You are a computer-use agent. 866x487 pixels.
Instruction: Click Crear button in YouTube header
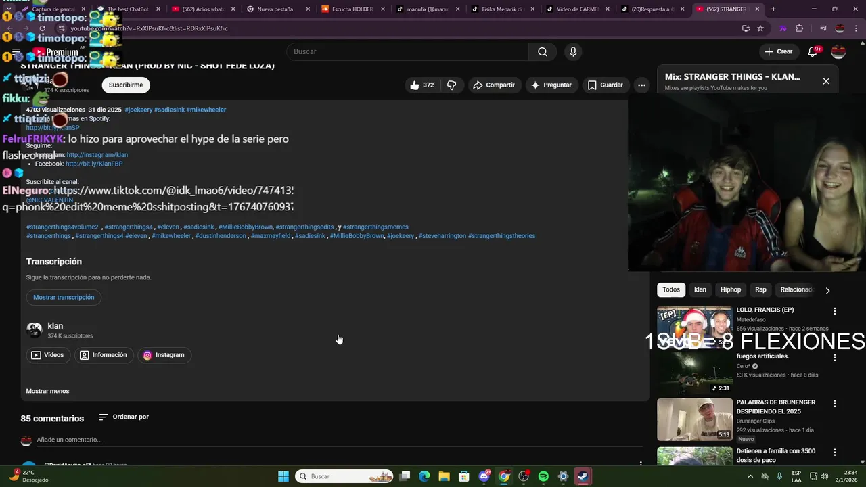(779, 51)
